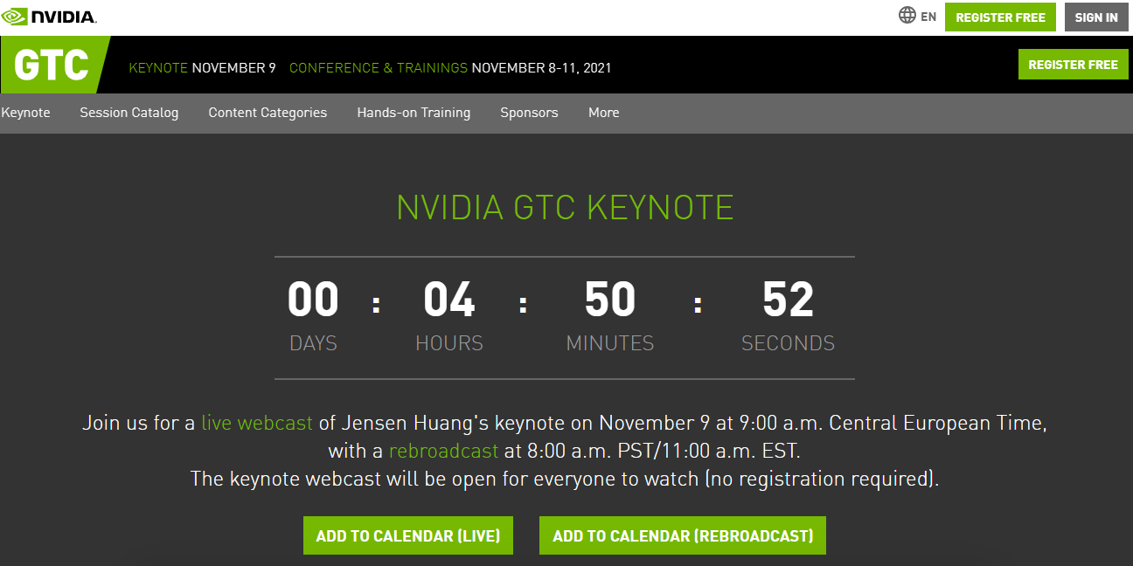Open Hands-on Training menu item
This screenshot has width=1133, height=566.
[x=414, y=113]
